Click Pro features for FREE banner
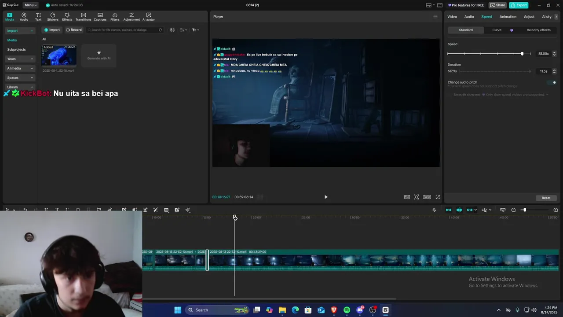Screen dimensions: 563x317 [466, 5]
